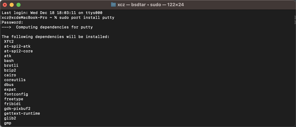Click the yellow minimize window button

(x=12, y=5)
